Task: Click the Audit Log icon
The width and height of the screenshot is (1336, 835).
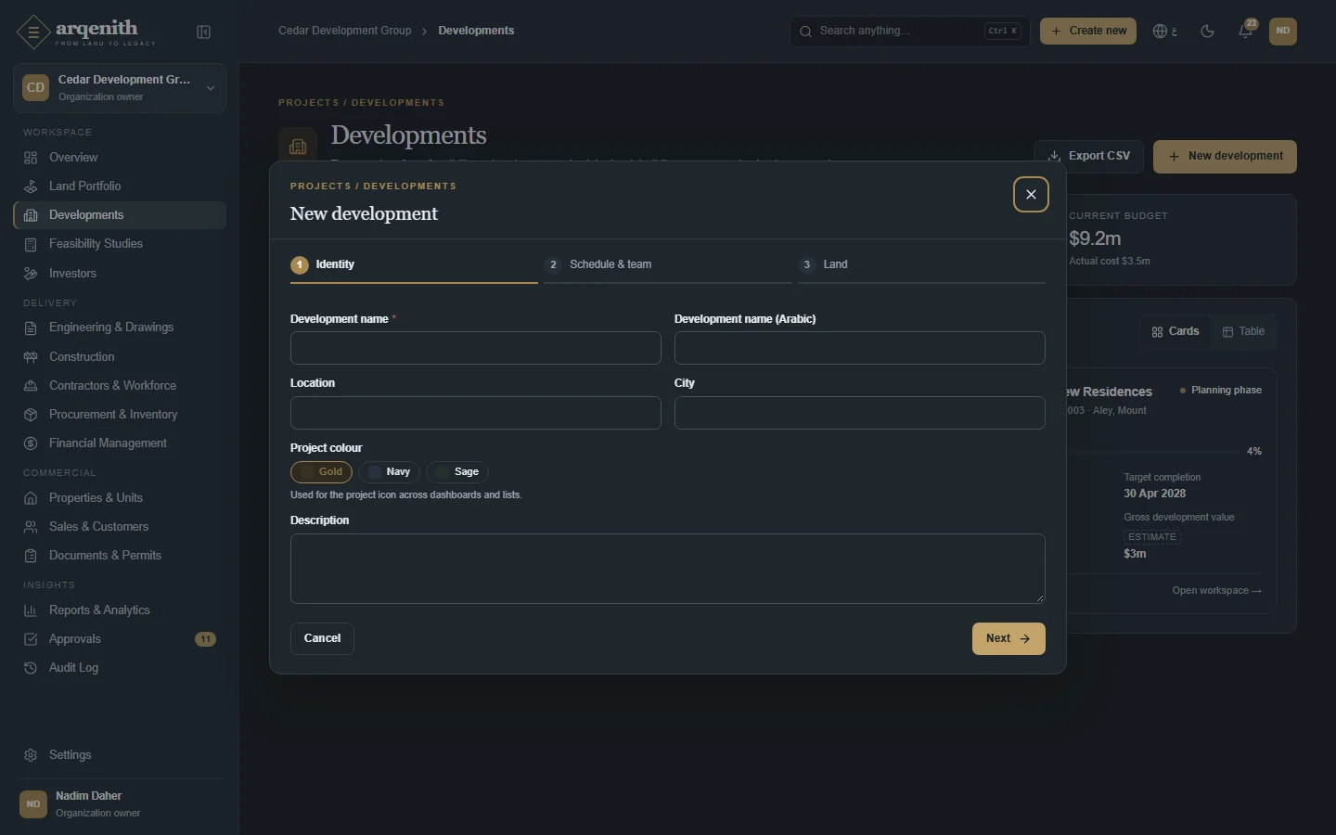Action: pos(31,668)
